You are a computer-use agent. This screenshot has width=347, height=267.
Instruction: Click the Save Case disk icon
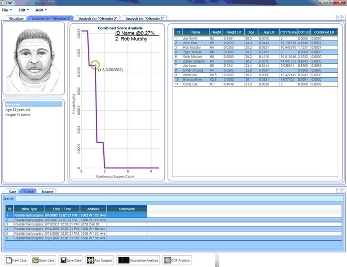click(x=71, y=260)
